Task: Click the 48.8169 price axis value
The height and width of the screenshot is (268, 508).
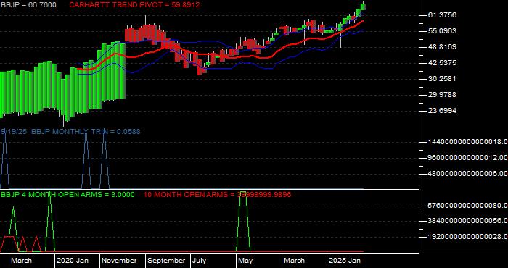Action: point(442,47)
